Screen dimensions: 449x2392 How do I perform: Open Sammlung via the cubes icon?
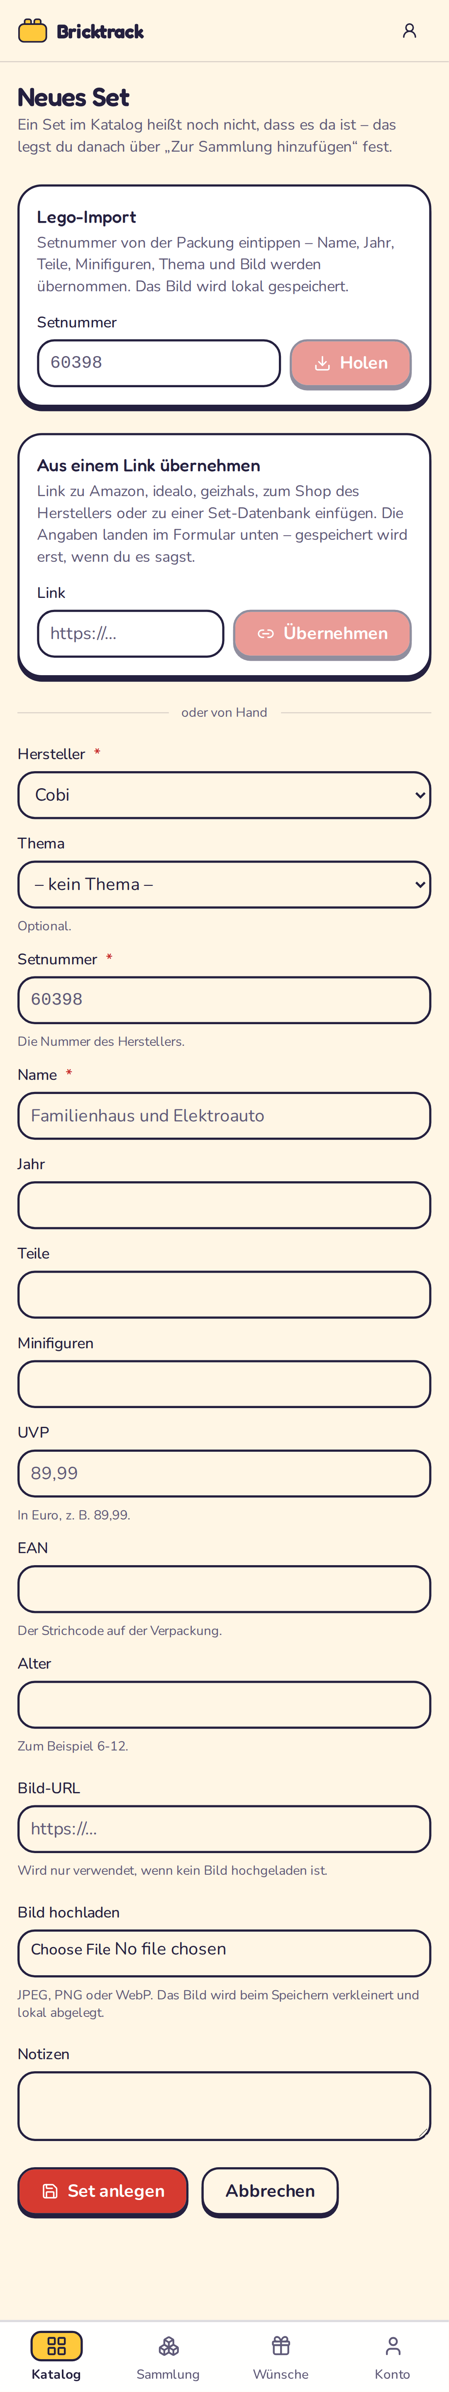coord(168,2345)
